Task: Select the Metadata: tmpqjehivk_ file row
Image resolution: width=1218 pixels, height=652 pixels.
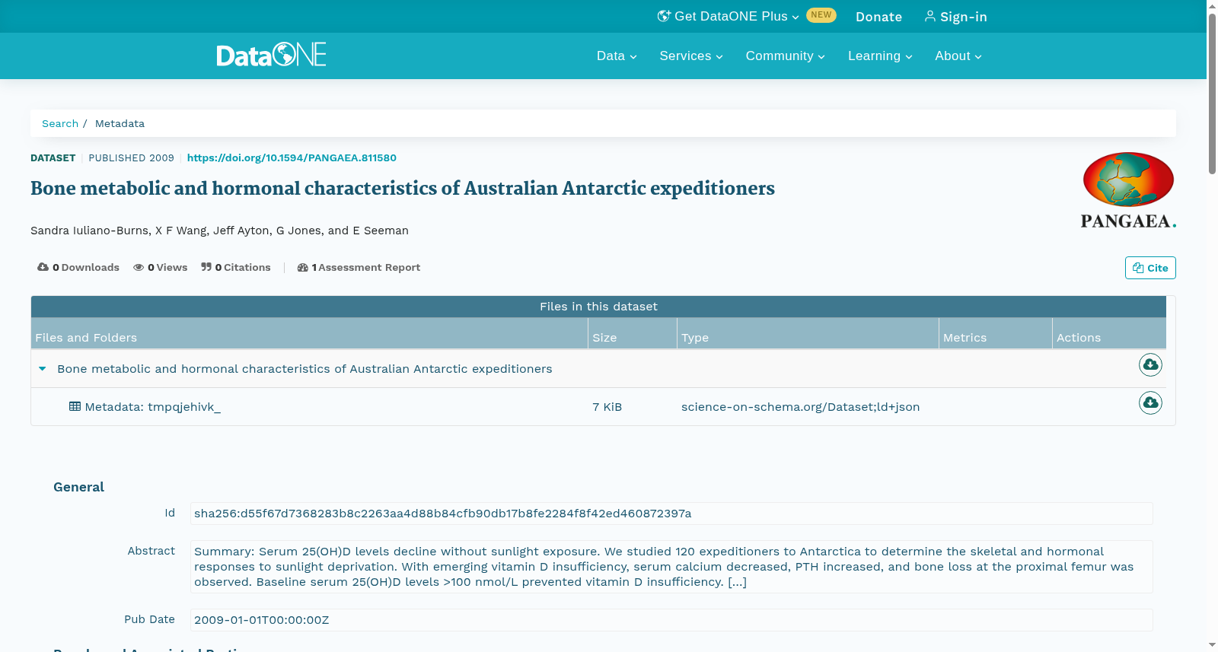Action: [x=598, y=407]
